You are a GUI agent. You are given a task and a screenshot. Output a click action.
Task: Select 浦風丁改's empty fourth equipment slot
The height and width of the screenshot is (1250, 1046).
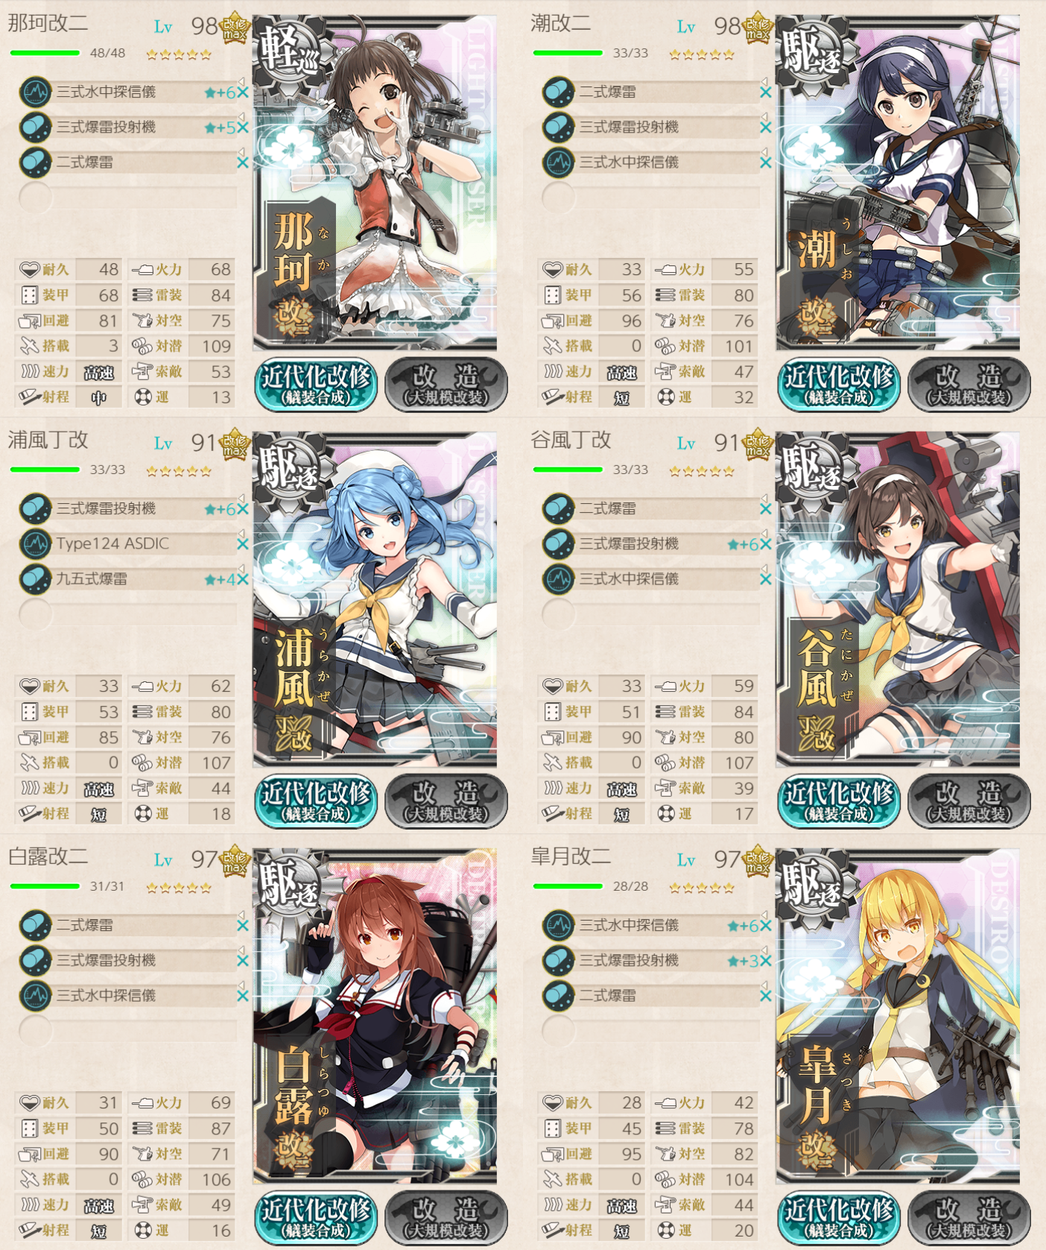click(x=128, y=614)
